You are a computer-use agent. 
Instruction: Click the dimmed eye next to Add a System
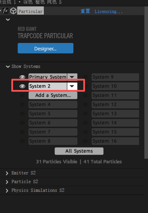tap(22, 95)
